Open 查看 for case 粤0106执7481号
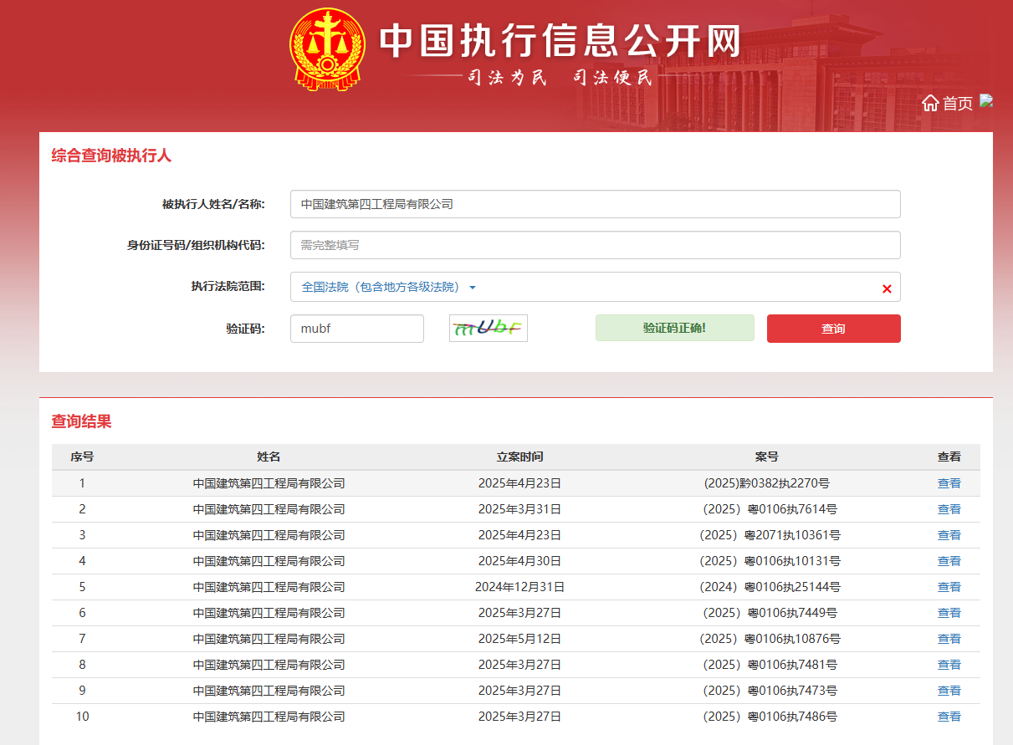Screen dimensions: 1013x745 pyautogui.click(x=949, y=665)
